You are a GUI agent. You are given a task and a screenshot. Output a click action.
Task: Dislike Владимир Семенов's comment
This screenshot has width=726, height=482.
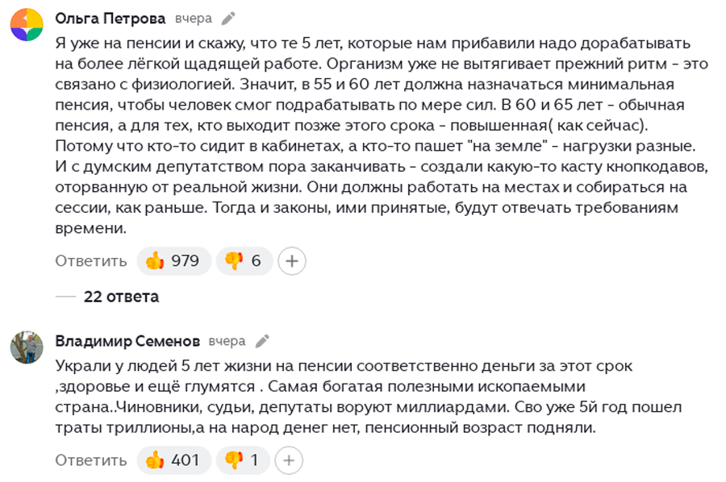tap(234, 460)
